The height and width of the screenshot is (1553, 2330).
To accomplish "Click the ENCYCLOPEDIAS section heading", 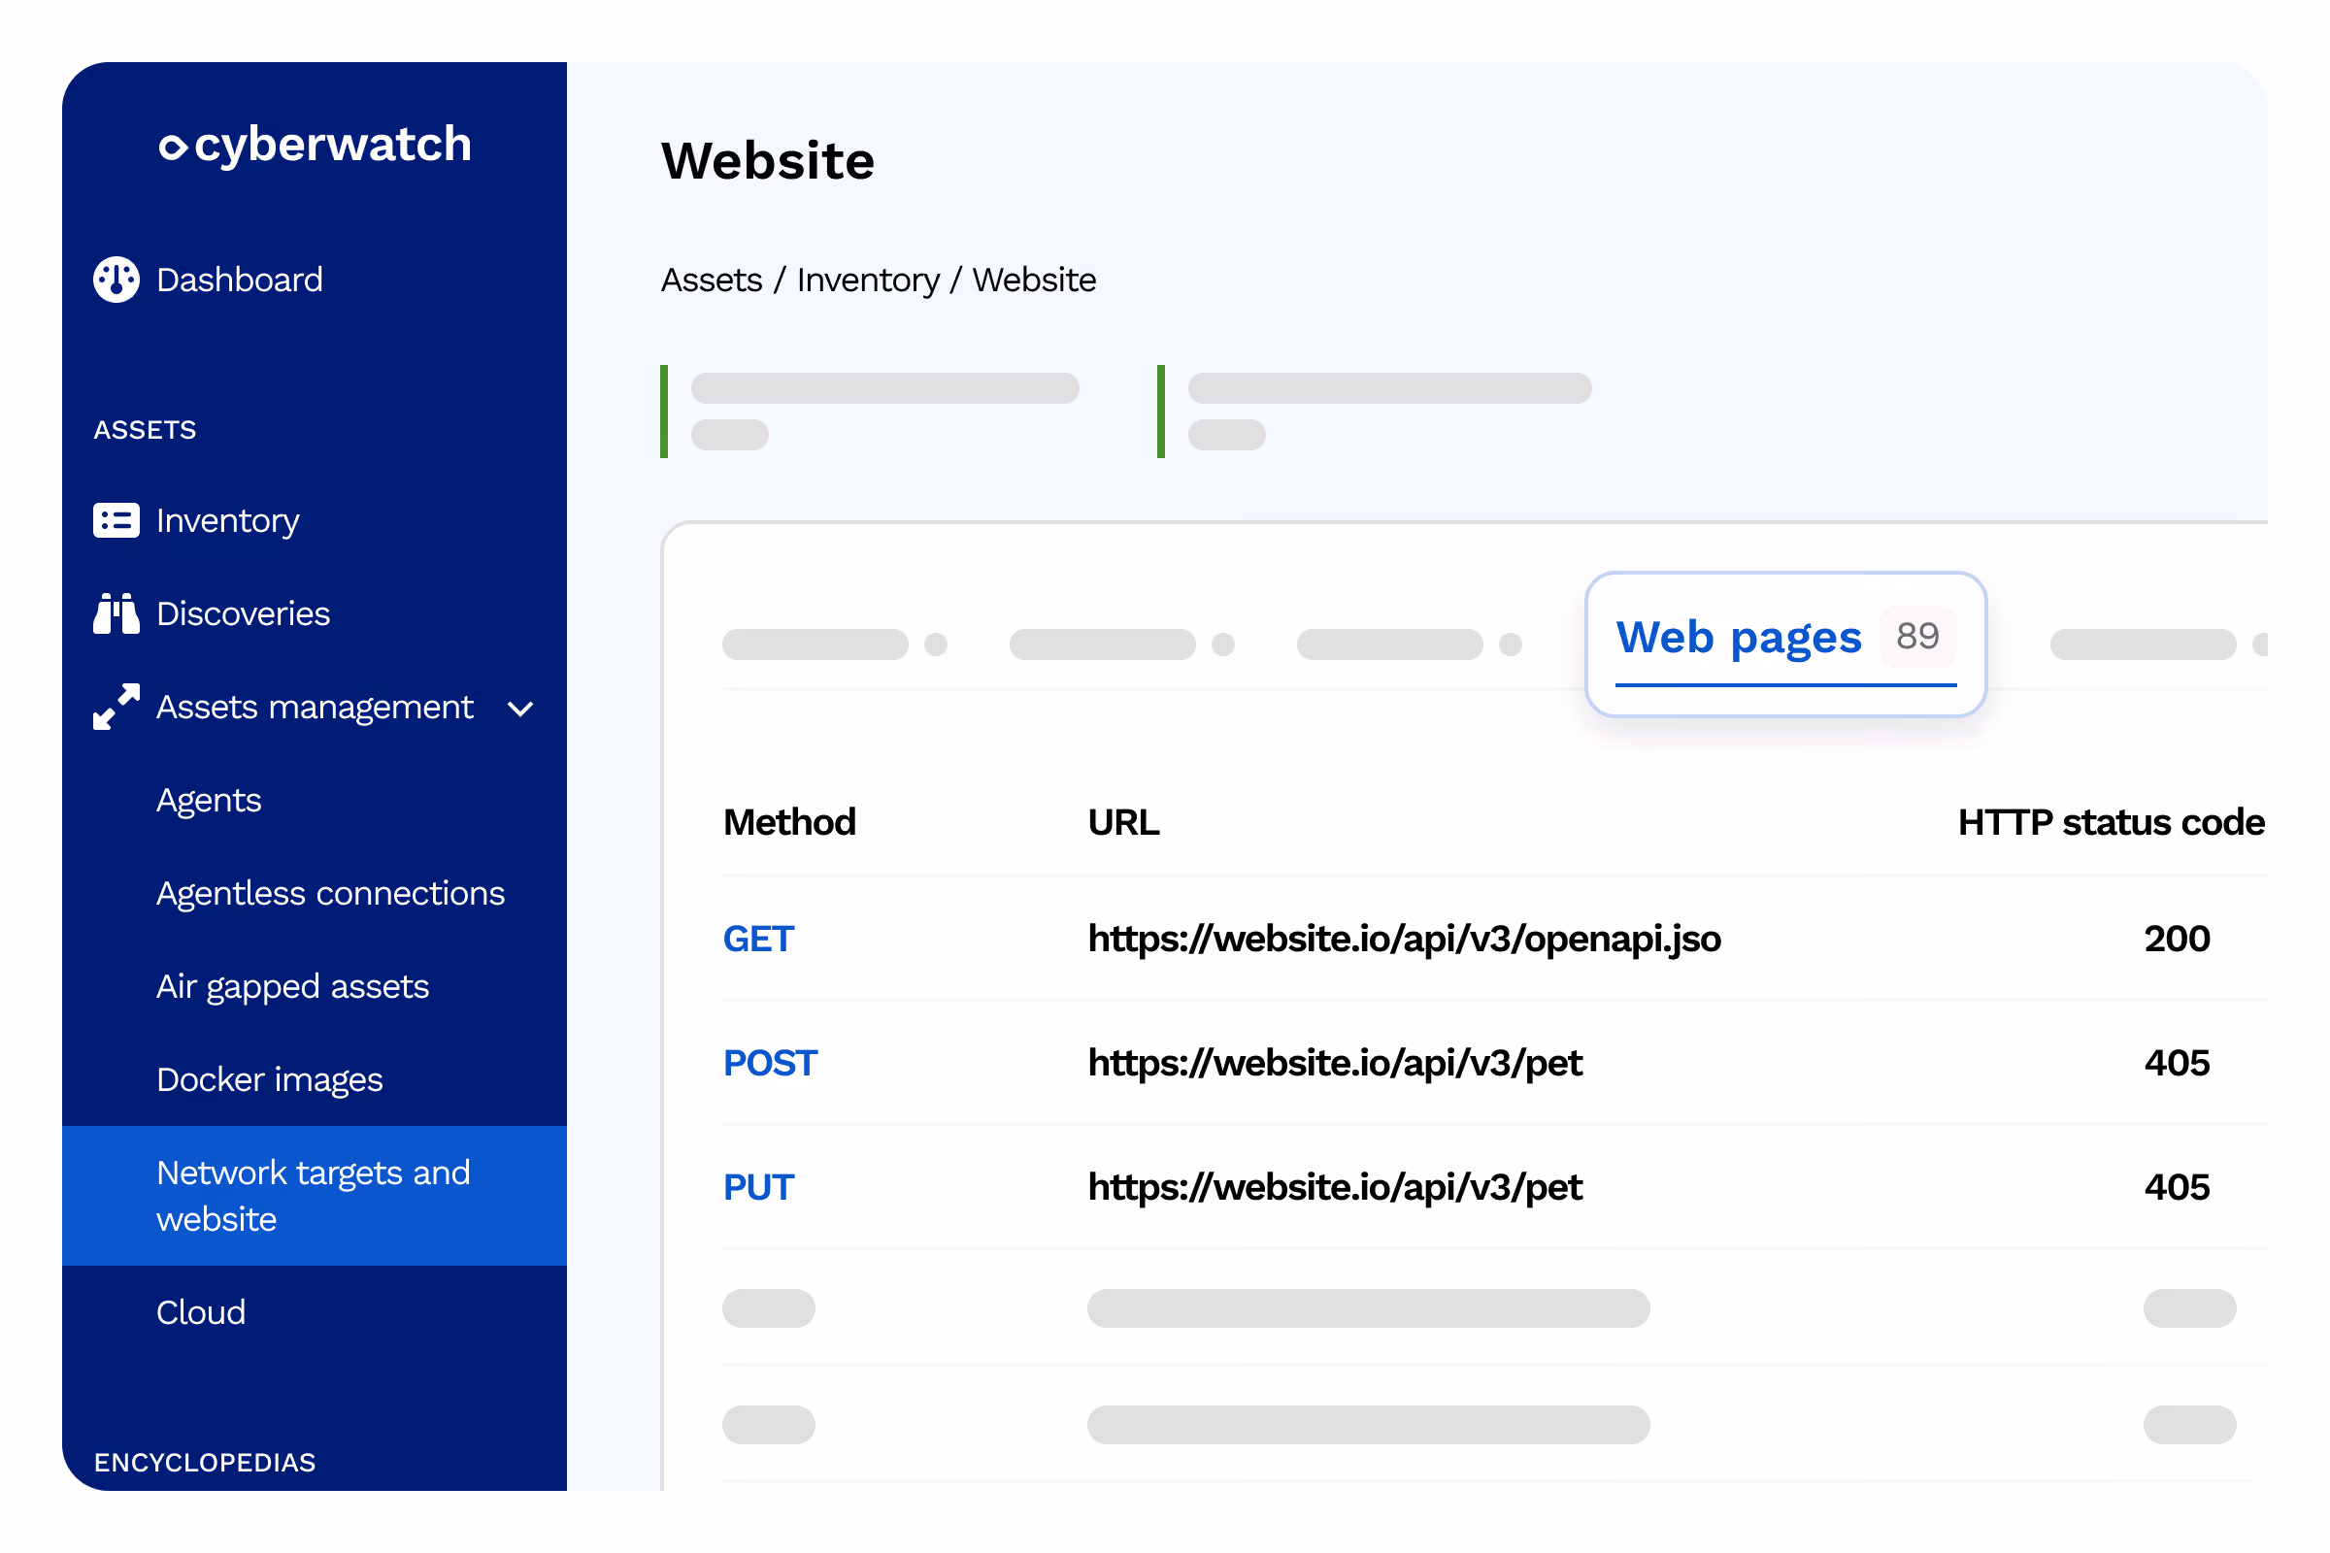I will pos(205,1463).
